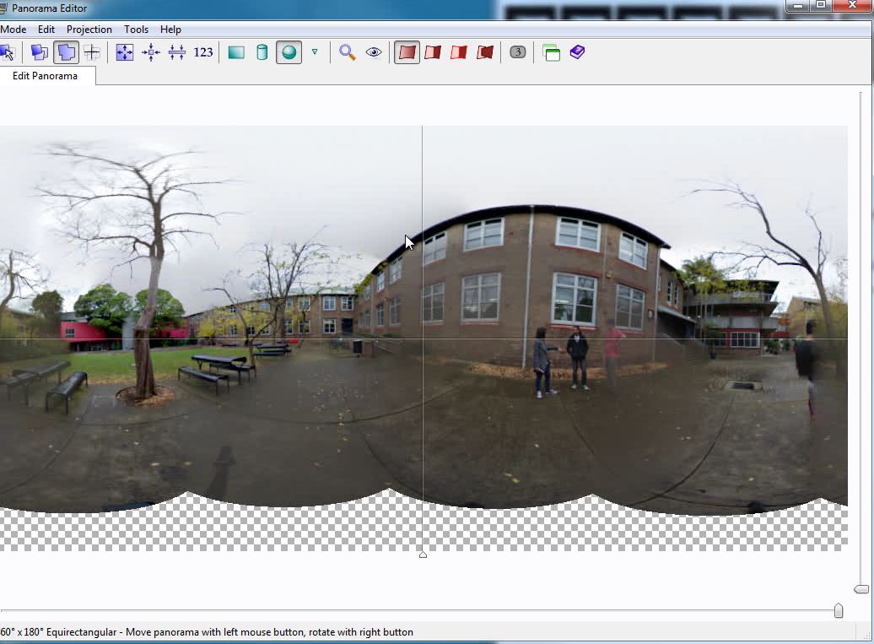
Task: Click the panorama center marker below image
Action: pos(423,555)
